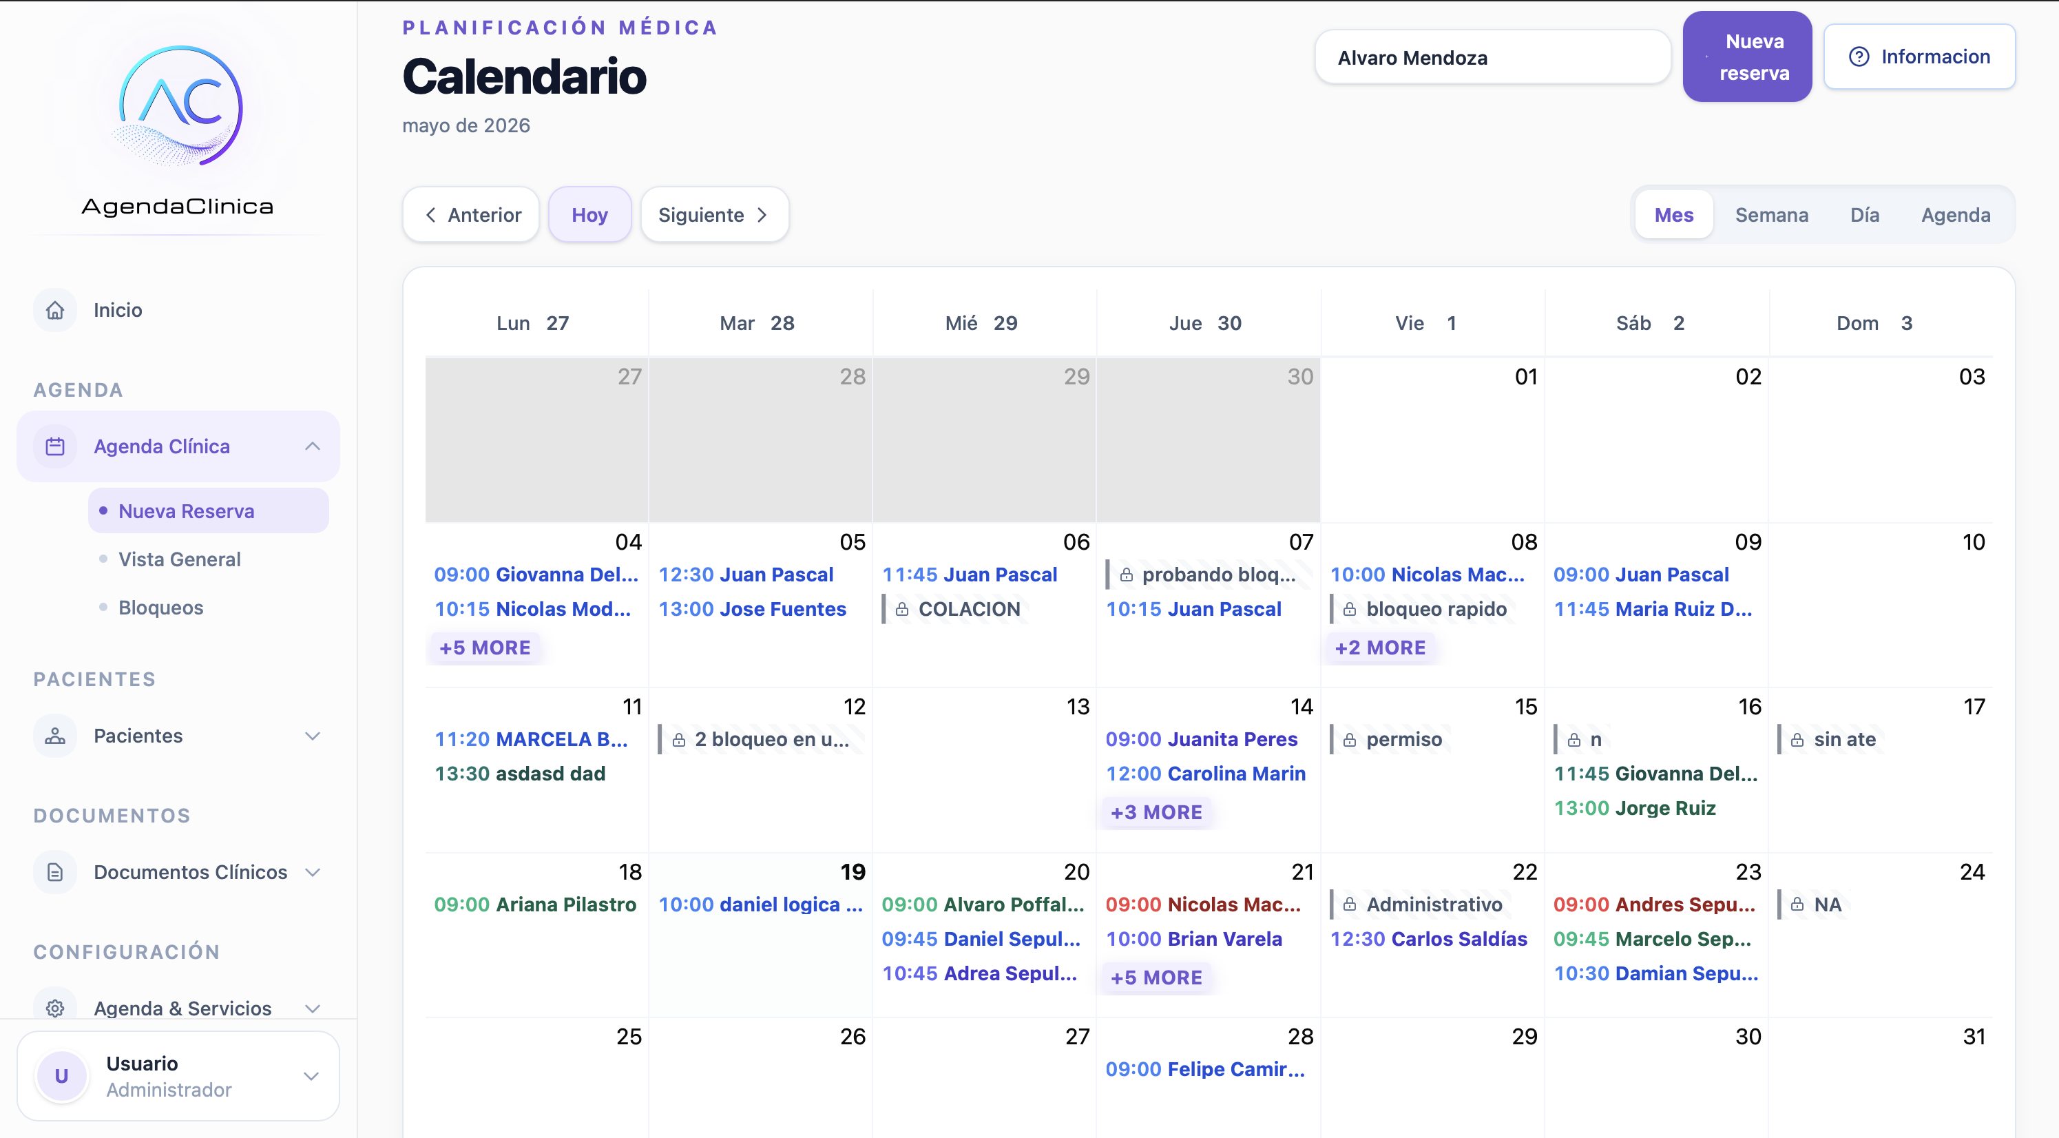Go to next month with Siguiente
2059x1138 pixels.
714,214
